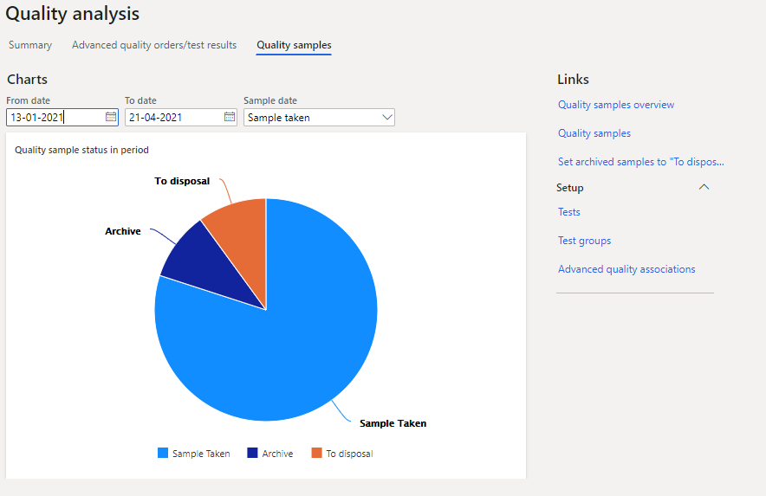Click the Quality sample status in period title
The width and height of the screenshot is (766, 496).
[x=81, y=150]
